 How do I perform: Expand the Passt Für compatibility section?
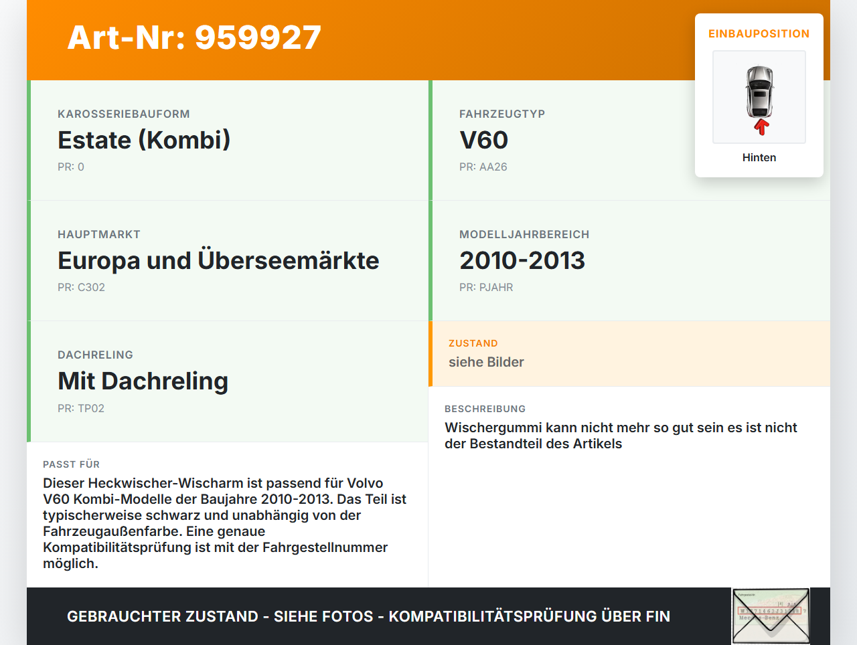tap(70, 464)
